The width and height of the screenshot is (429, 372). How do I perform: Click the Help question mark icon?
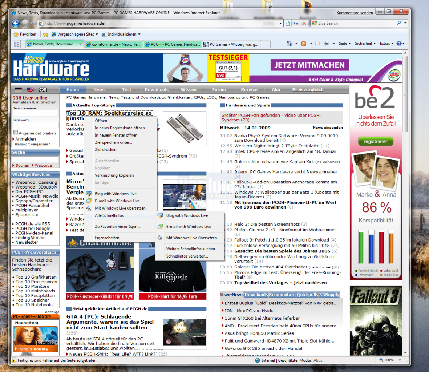(x=399, y=43)
